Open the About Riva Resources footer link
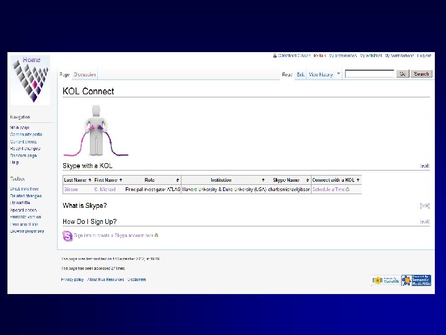446x335 pixels. tap(105, 279)
